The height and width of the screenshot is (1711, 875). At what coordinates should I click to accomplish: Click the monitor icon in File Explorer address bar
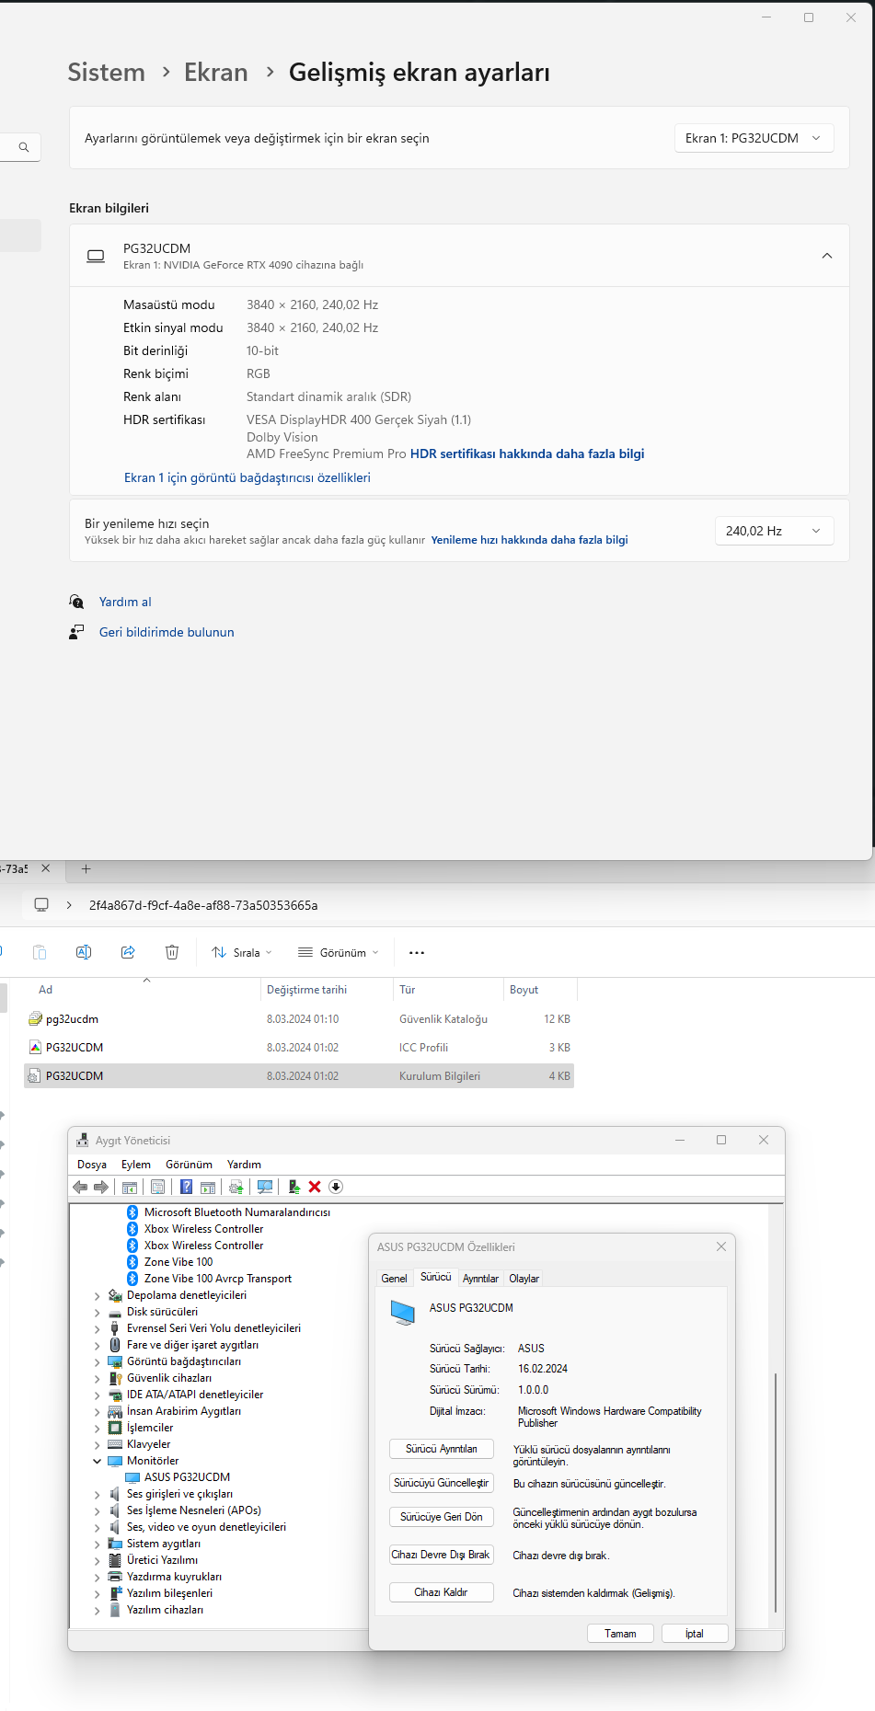point(41,905)
